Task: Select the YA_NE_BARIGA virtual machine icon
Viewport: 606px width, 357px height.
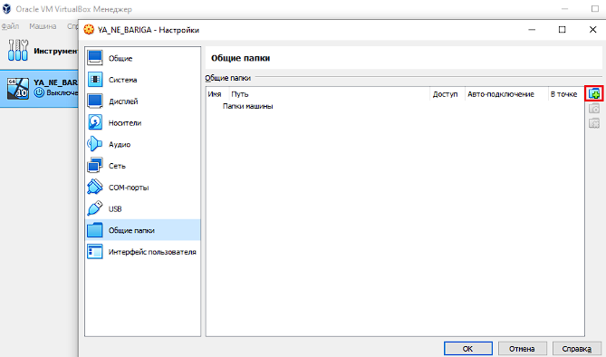Action: point(18,89)
